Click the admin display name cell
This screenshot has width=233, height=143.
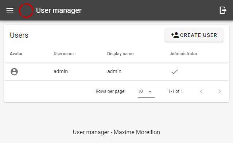114,71
